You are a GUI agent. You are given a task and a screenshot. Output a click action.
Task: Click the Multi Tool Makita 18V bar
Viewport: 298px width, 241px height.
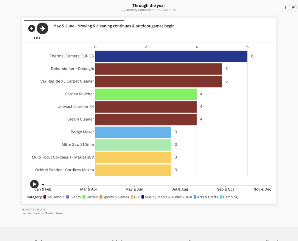(133, 158)
